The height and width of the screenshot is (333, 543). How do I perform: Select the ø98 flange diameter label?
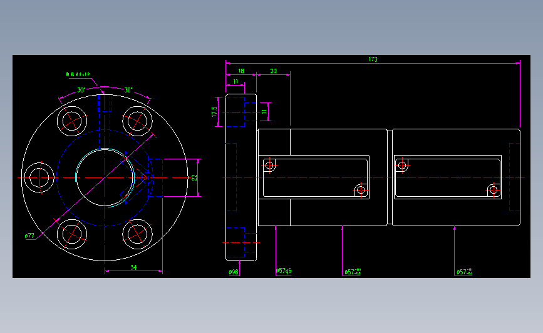234,272
